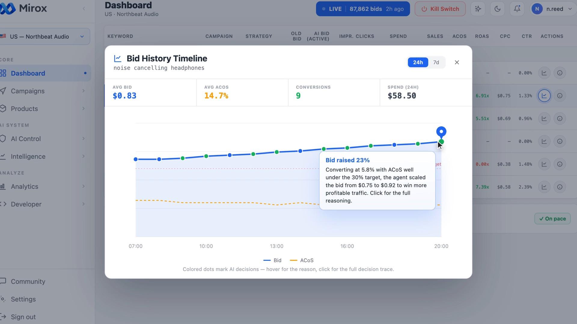Toggle dark mode moon icon
The image size is (577, 324).
[497, 9]
